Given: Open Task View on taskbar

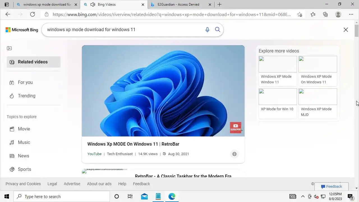Looking at the screenshot, I should pyautogui.click(x=130, y=196).
